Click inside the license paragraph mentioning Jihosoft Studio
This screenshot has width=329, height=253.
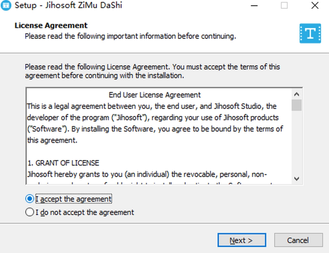click(152, 118)
